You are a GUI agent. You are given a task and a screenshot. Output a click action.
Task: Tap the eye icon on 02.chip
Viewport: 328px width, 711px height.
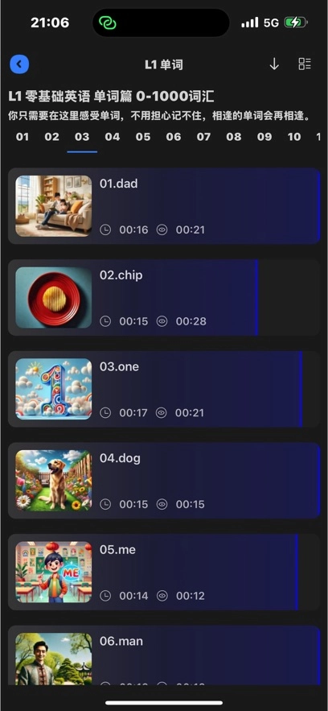pyautogui.click(x=162, y=321)
